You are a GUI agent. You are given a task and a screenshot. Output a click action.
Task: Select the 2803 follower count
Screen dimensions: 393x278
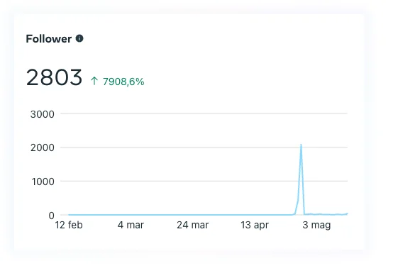[x=54, y=77]
